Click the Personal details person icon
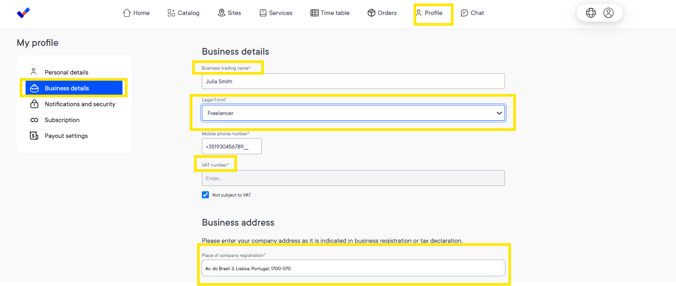The height and width of the screenshot is (286, 676). click(33, 72)
